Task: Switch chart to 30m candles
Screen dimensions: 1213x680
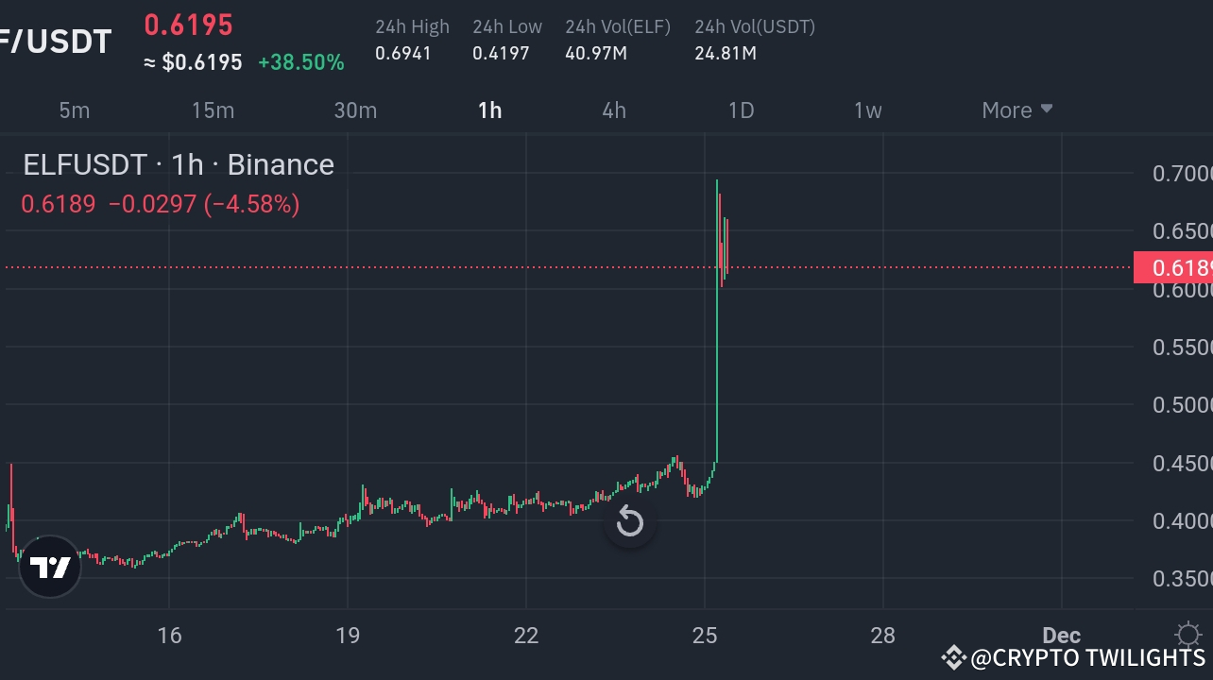Action: pyautogui.click(x=355, y=110)
